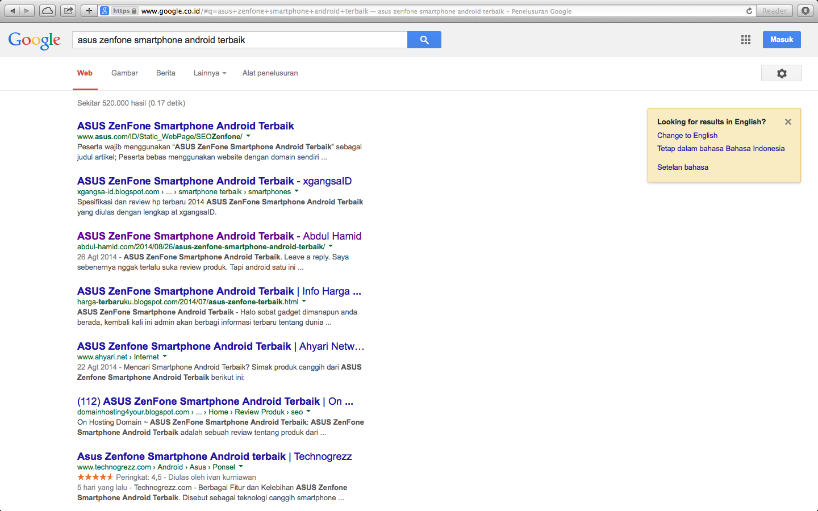Open the settings gear options
The image size is (818, 511).
(782, 73)
